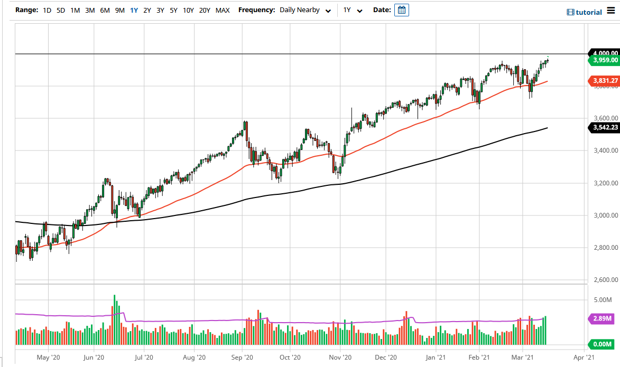Click the red 3,831.27 moving average label
Viewport: 620px width, 367px height.
click(604, 81)
